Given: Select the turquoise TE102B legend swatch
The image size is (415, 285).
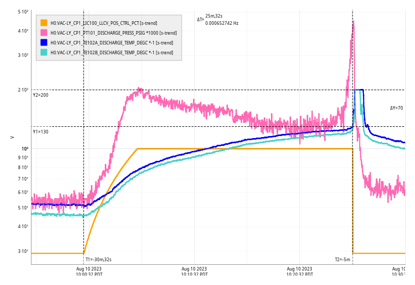Looking at the screenshot, I should coord(44,52).
